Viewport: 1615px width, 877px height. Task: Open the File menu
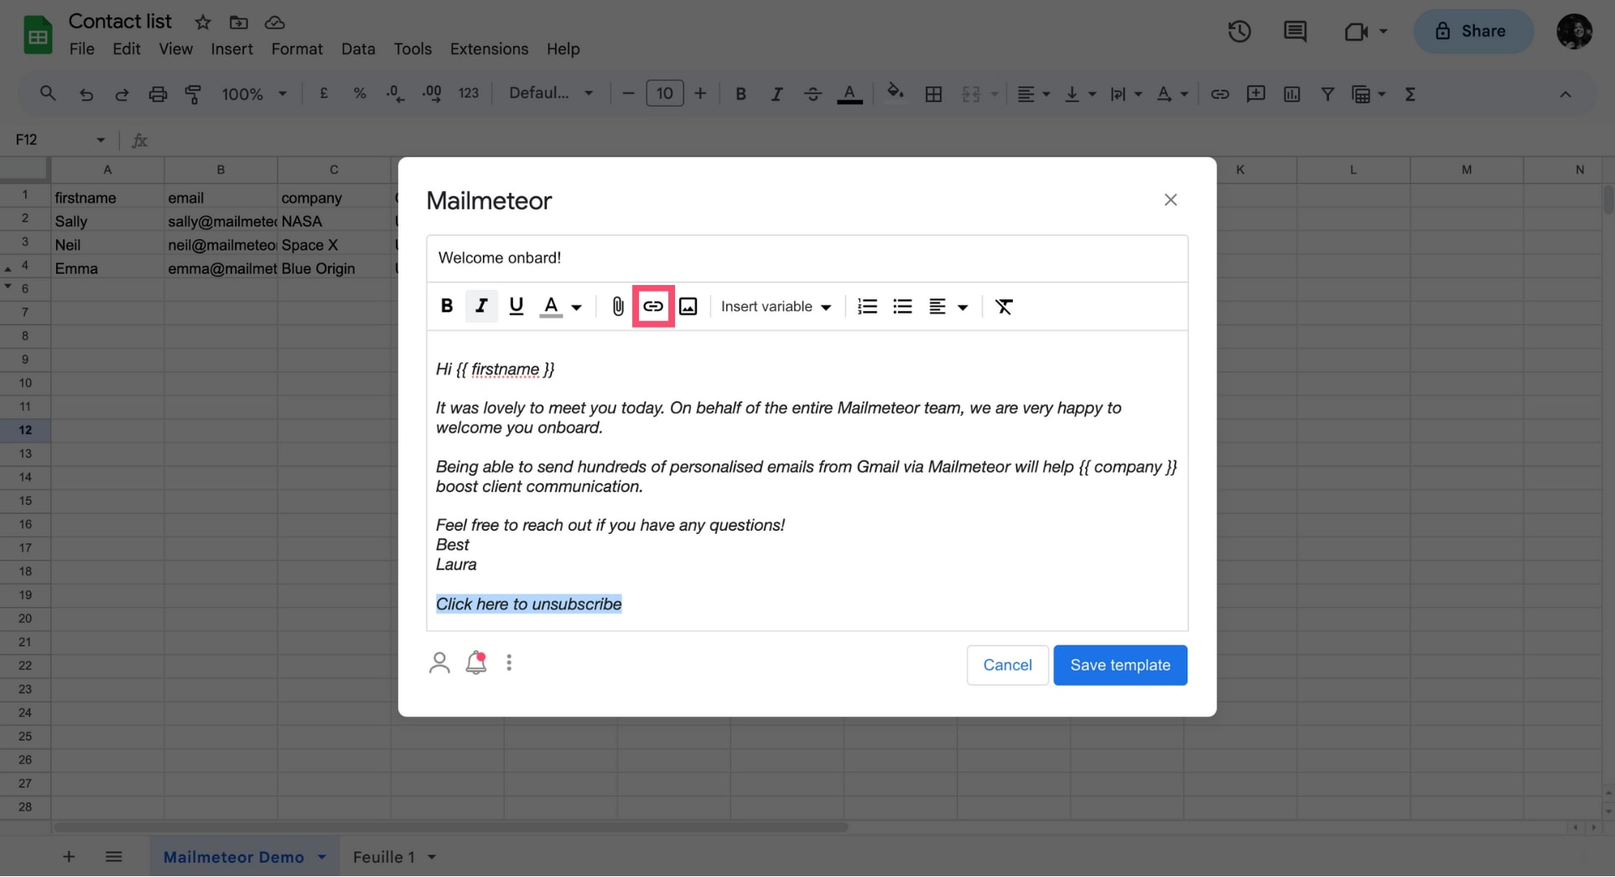[81, 49]
